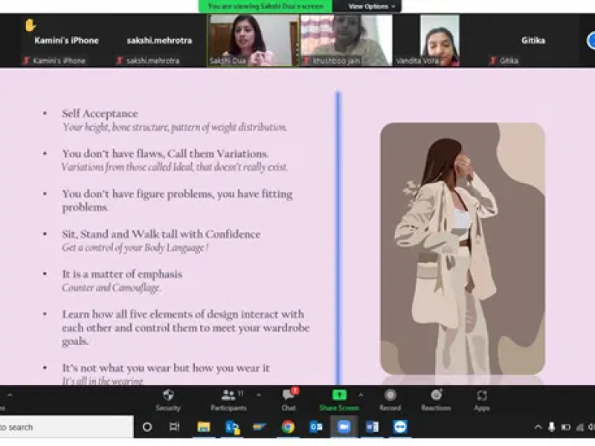Start recording with Record button
The width and height of the screenshot is (595, 446).
[390, 400]
